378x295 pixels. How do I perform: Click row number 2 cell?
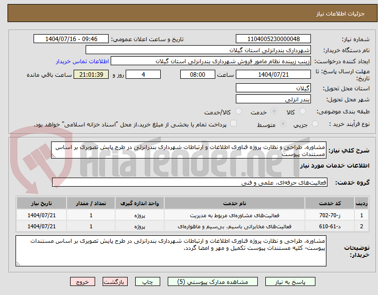click(361, 226)
